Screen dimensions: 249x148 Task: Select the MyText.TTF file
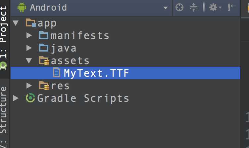click(x=125, y=73)
